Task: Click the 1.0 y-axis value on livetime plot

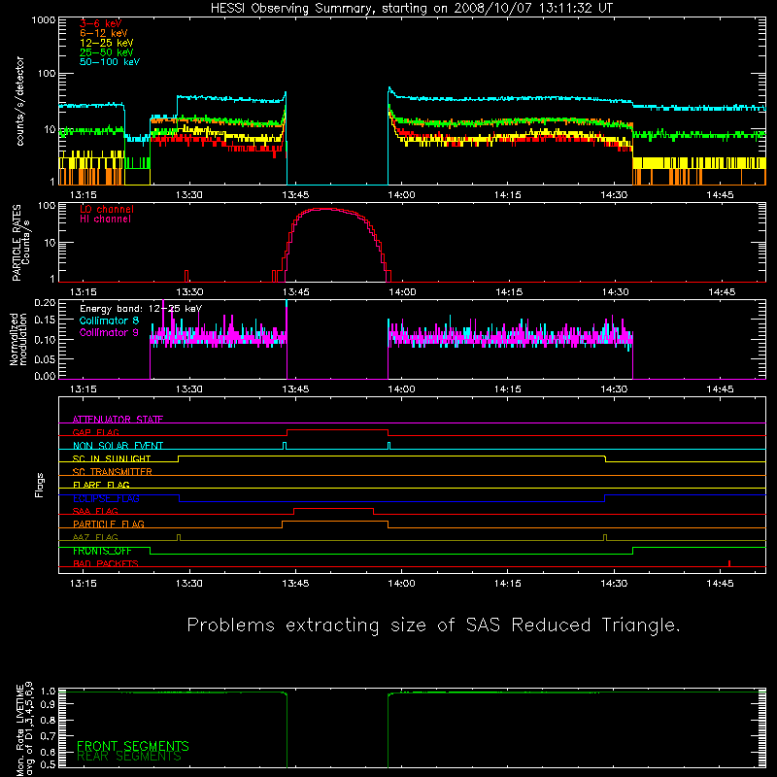Action: point(48,692)
